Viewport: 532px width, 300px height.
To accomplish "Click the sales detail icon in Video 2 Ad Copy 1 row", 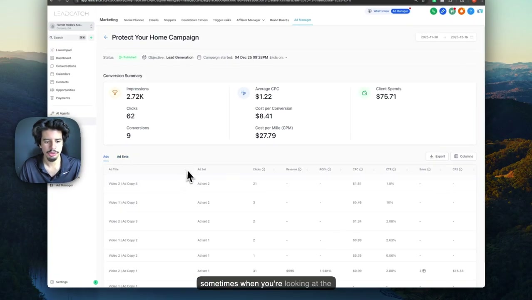I will (x=424, y=271).
